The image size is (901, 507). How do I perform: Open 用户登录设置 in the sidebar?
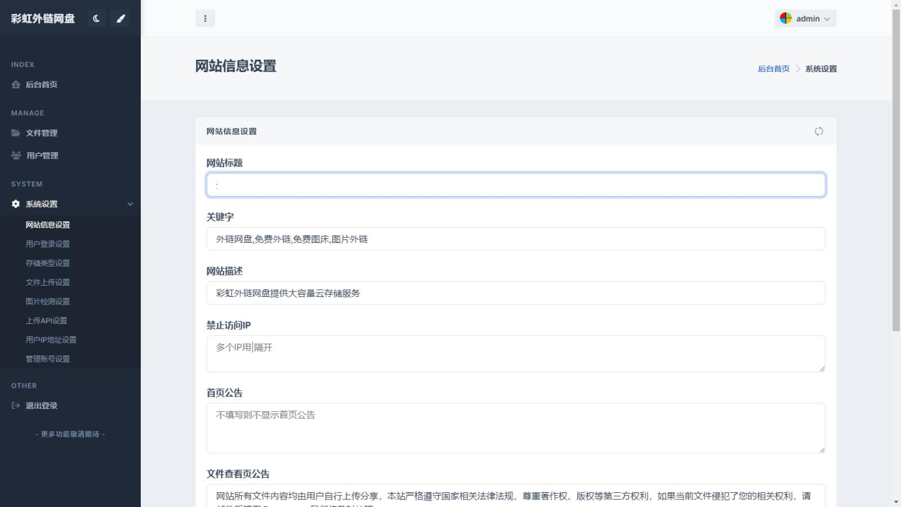[48, 244]
